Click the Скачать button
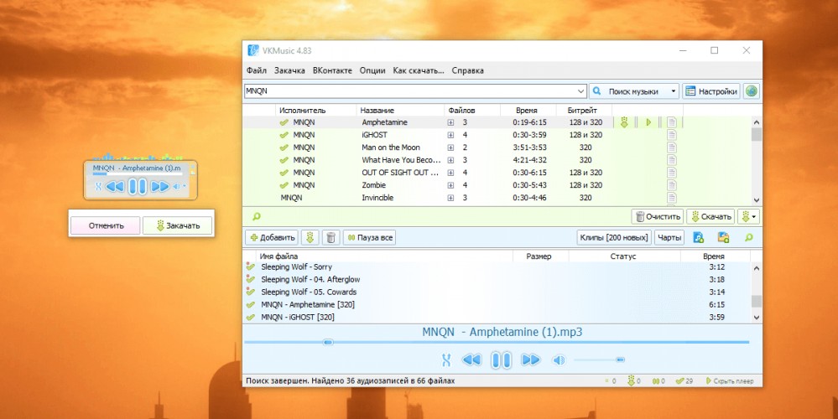Screen dimensions: 838x419 [710, 217]
